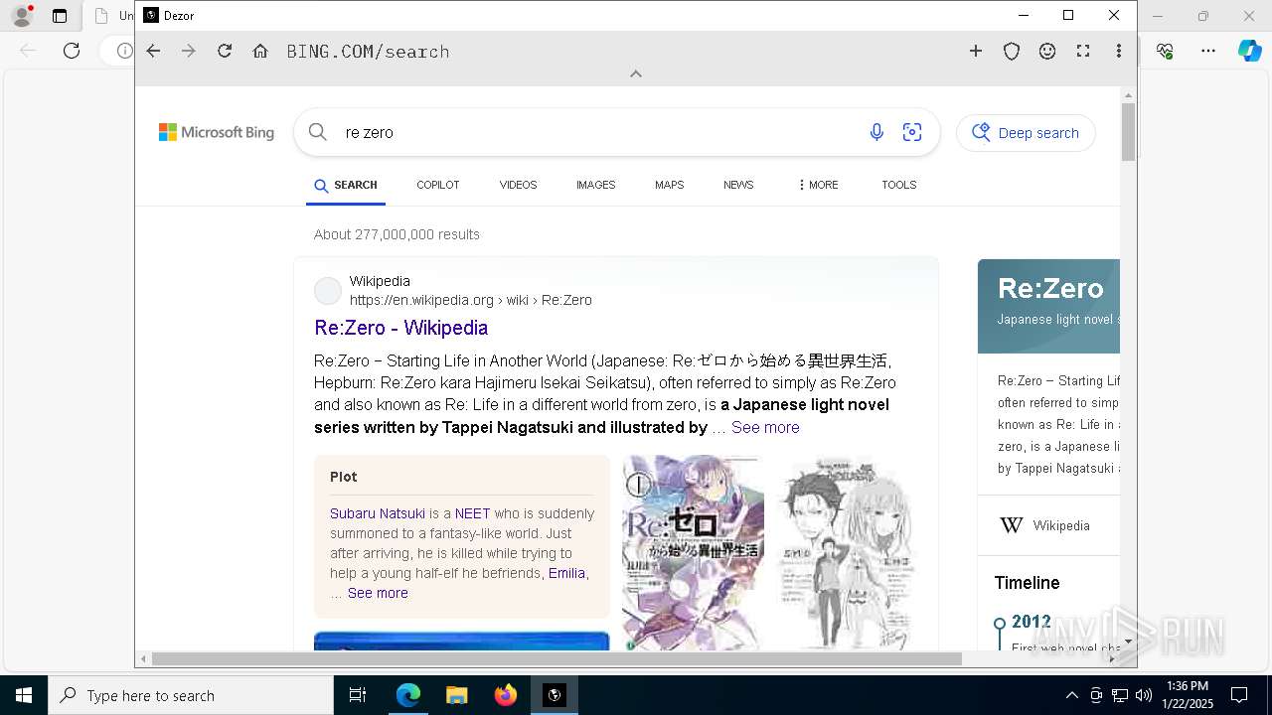
Task: Switch to the VIDEOS tab
Action: pos(518,185)
